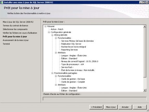This screenshot has height=112, width=149.
Task: Click the summary tree scrollbar thumb
Action: click(145, 52)
